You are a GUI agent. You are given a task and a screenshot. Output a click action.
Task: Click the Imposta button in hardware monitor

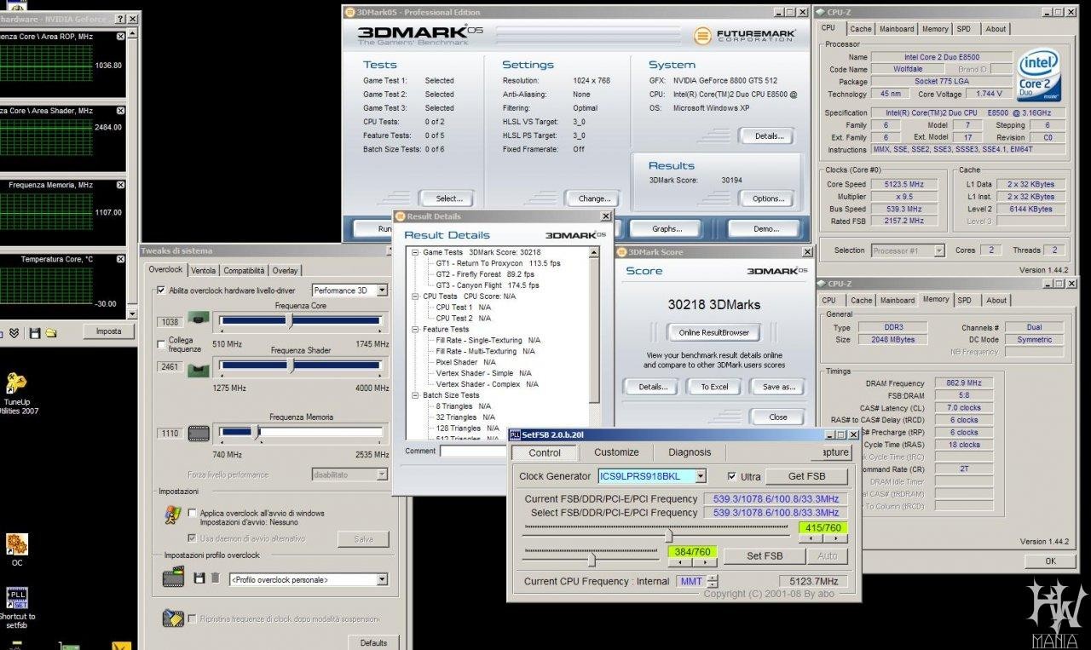[108, 331]
